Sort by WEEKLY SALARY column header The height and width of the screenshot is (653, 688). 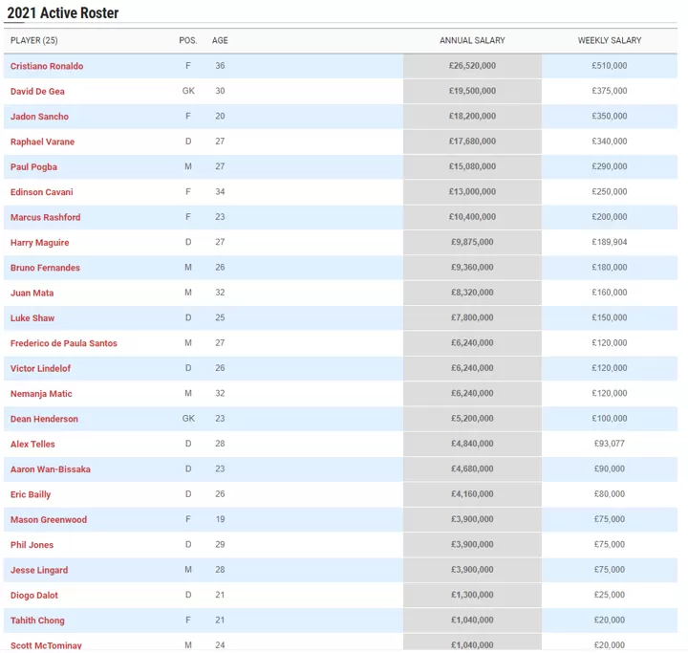click(610, 40)
